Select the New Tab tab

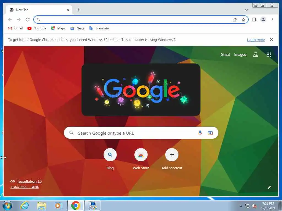click(39, 10)
